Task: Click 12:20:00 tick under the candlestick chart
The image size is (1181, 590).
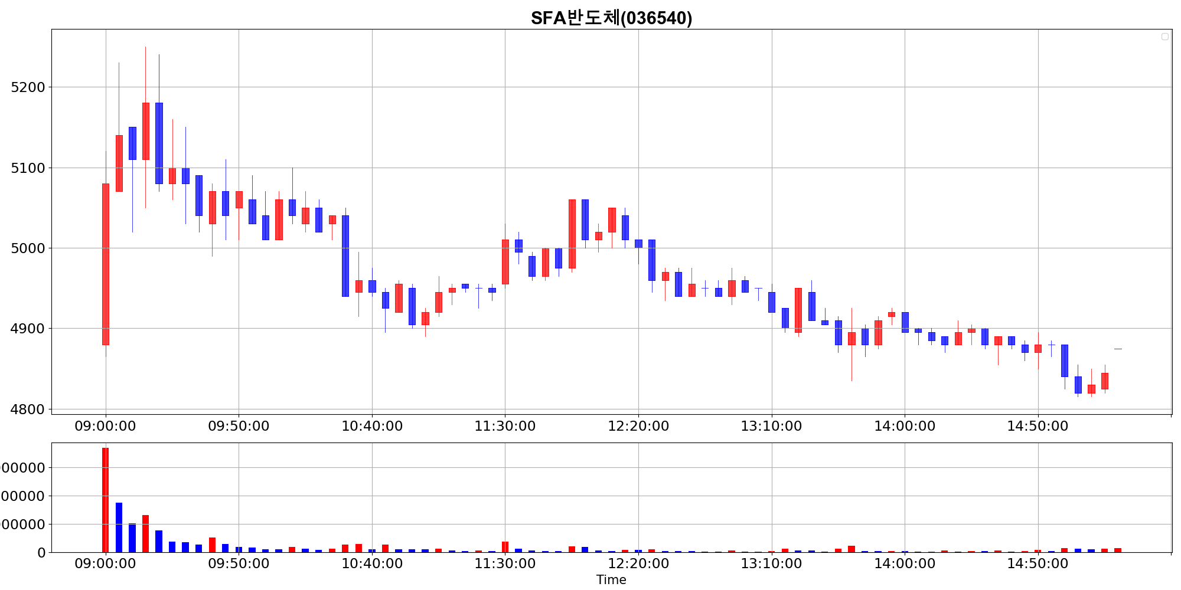Action: click(x=638, y=426)
